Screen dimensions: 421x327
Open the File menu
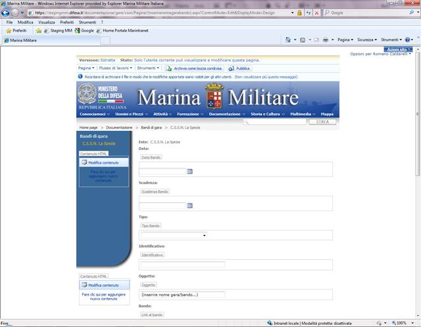9,22
